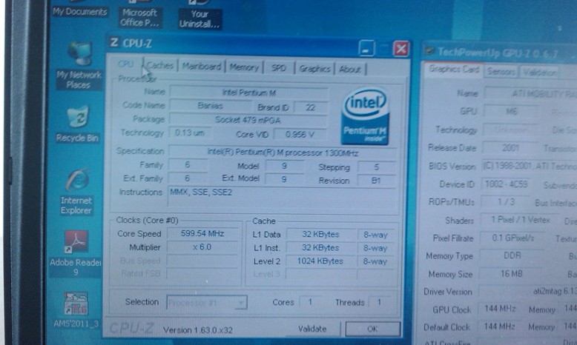577x345 pixels.
Task: Click the CPU-Z title bar icon
Action: click(x=114, y=43)
